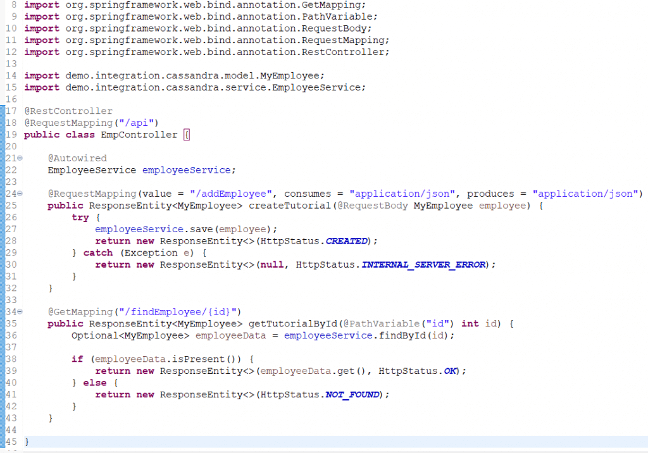Viewport: 648px width, 453px height.
Task: Click the highlighted opening brace after EmpController
Action: (187, 135)
